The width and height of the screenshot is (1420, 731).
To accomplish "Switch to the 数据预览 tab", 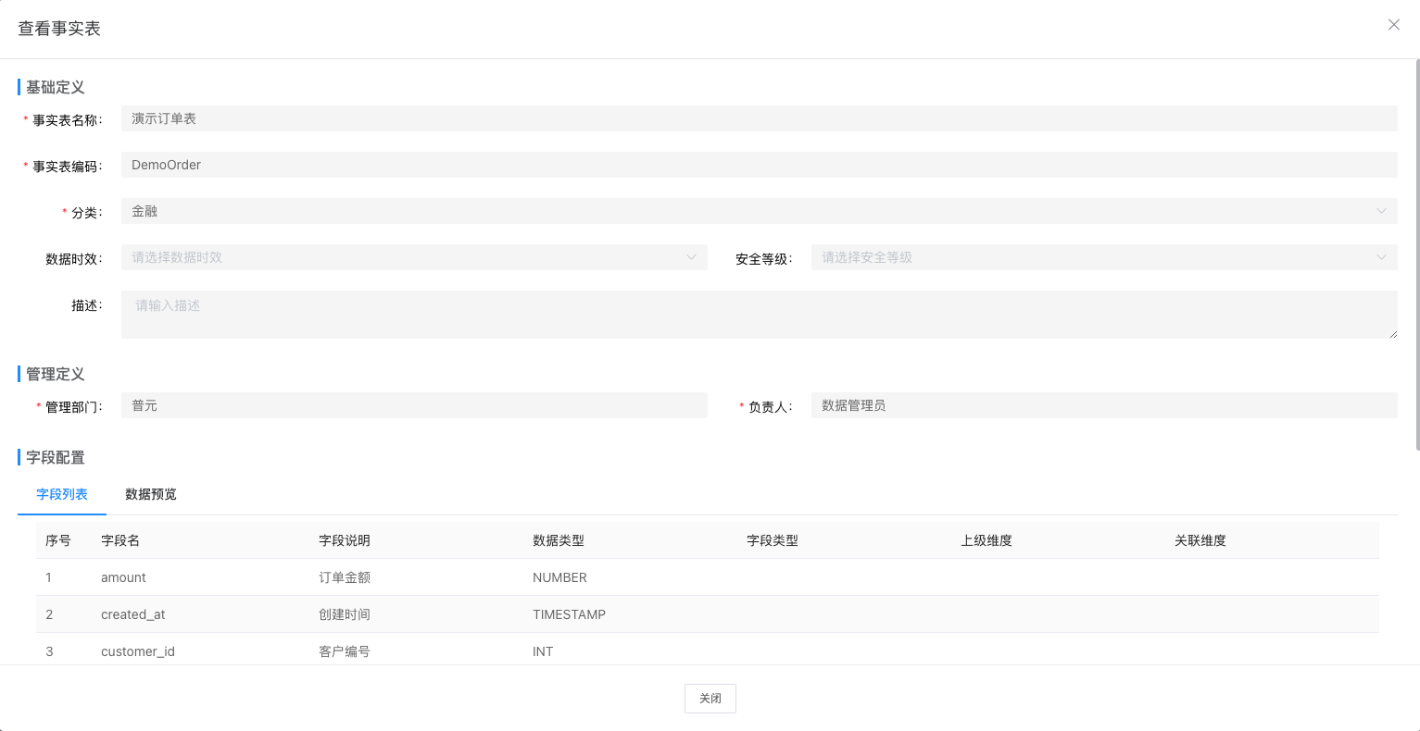I will (x=151, y=495).
